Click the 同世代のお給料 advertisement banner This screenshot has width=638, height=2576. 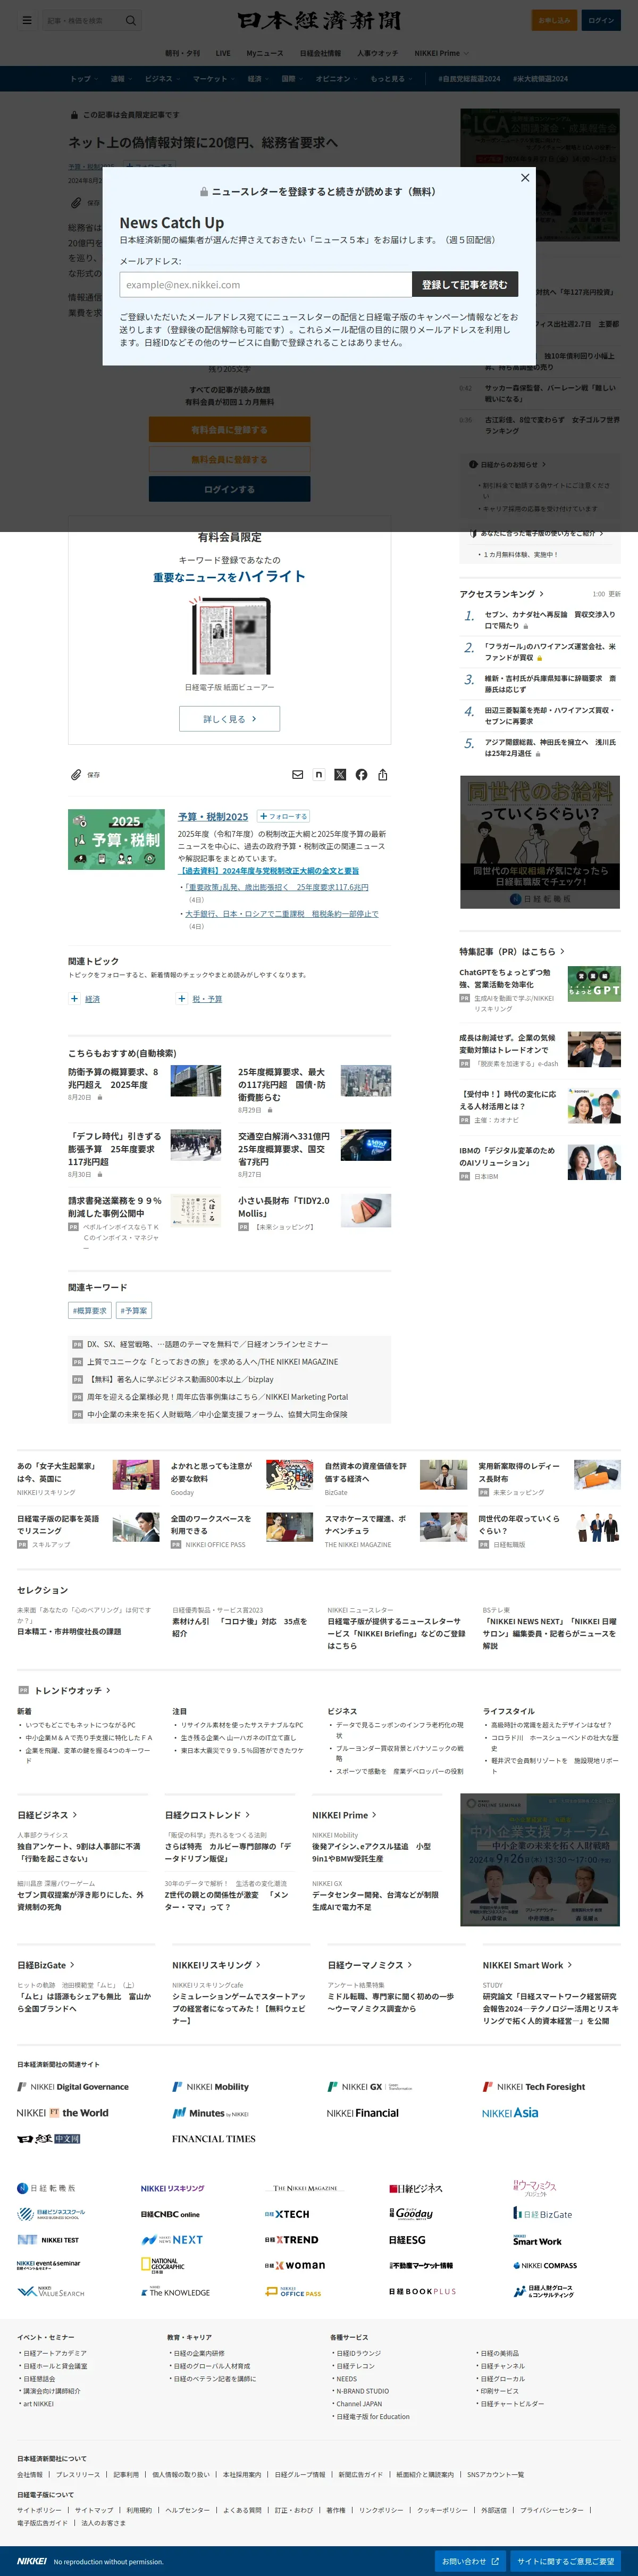point(540,842)
